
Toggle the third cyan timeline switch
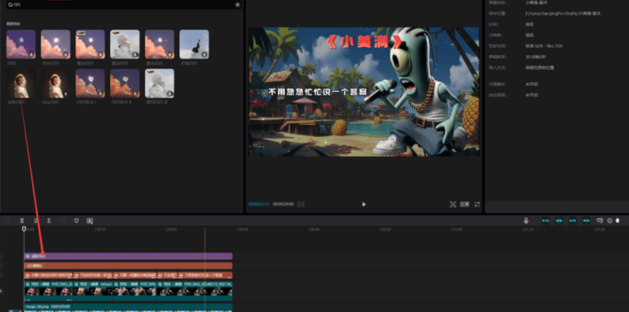click(573, 220)
